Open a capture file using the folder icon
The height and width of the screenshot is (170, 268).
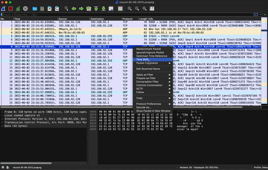[x=35, y=8]
